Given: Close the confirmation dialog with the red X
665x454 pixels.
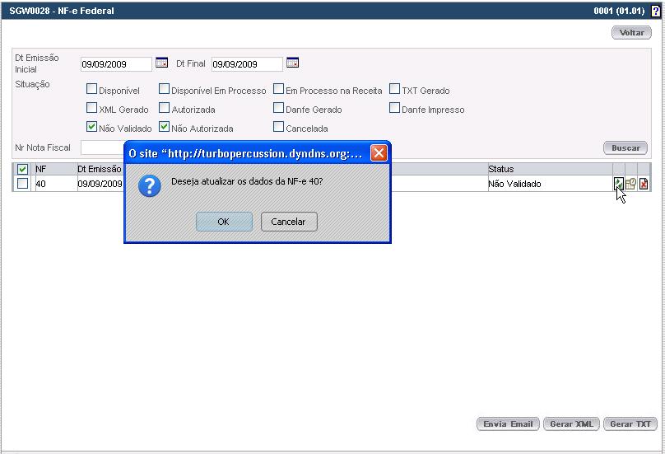Looking at the screenshot, I should 379,153.
